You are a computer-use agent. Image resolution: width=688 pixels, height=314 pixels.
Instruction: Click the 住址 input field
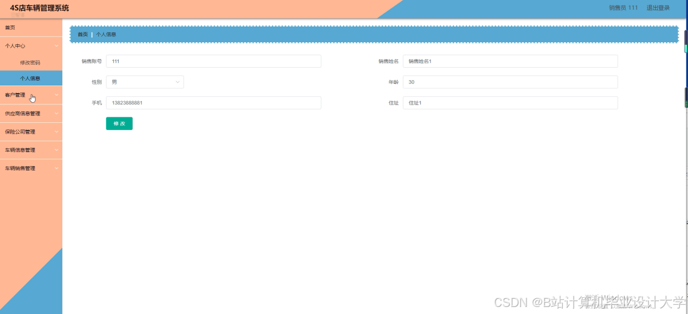pyautogui.click(x=510, y=103)
